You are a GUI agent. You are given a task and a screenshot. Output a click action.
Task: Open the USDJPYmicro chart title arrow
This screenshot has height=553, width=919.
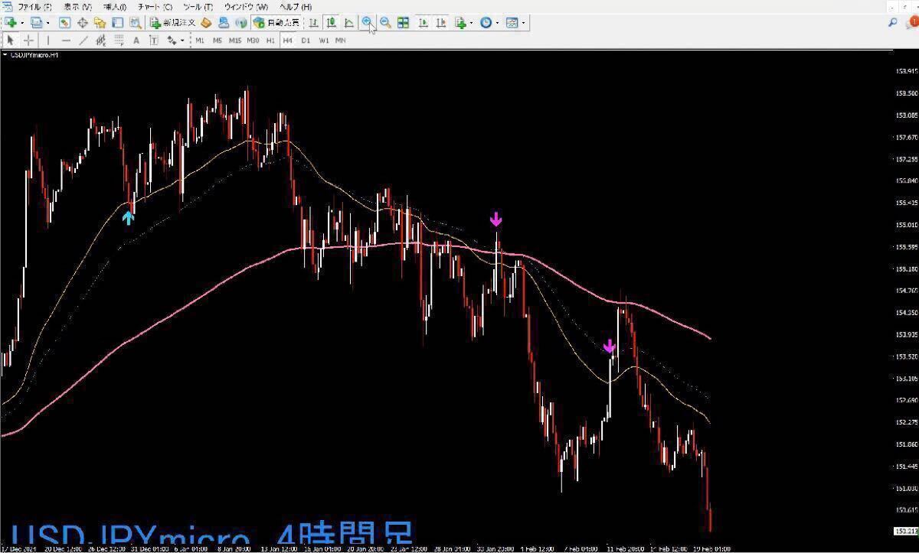click(5, 55)
